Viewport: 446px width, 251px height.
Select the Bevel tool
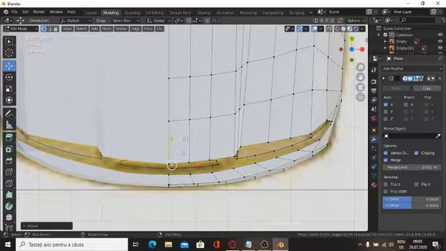coord(9,161)
